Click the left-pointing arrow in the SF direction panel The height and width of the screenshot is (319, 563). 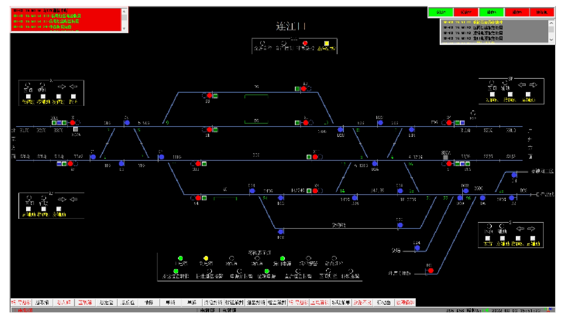(522, 85)
